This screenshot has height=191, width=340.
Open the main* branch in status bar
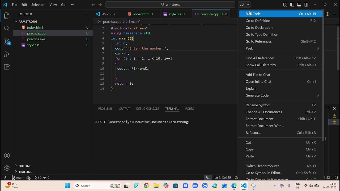(x=18, y=177)
